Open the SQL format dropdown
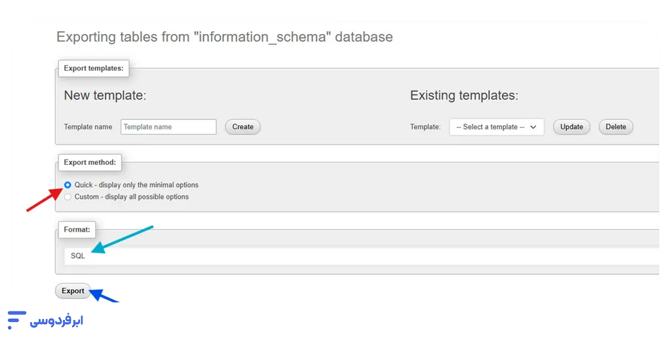Screen dimensions: 671x337 point(360,256)
